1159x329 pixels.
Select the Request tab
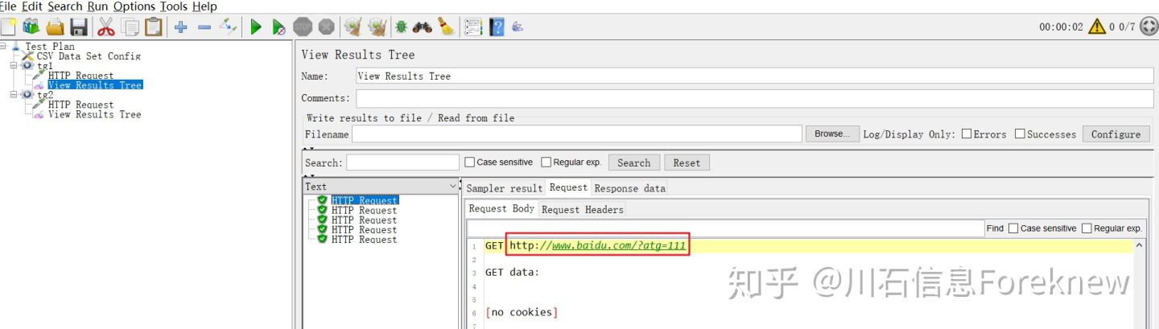[569, 187]
